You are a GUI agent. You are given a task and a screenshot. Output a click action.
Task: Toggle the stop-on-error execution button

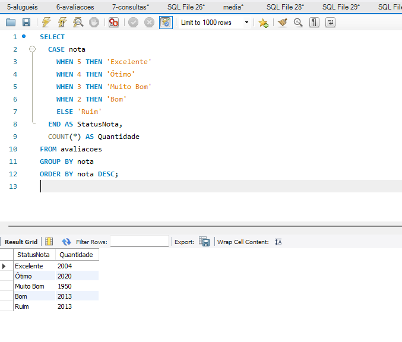(113, 23)
